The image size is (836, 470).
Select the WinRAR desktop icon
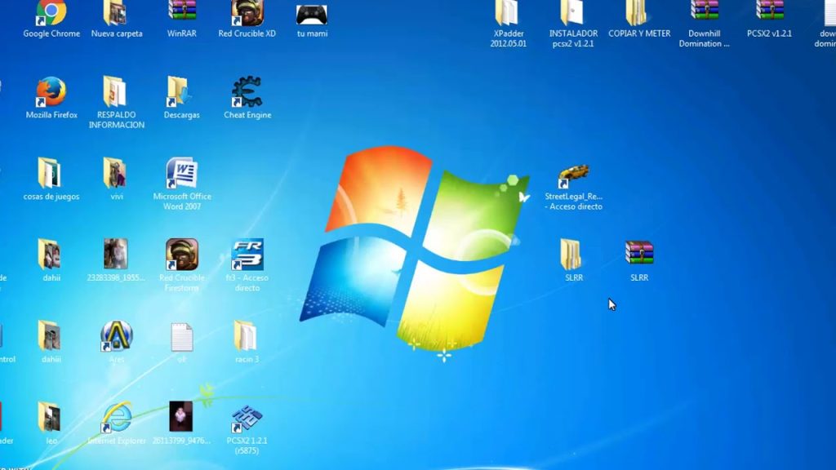(182, 12)
